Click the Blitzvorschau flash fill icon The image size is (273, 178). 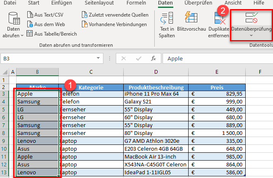point(191,17)
